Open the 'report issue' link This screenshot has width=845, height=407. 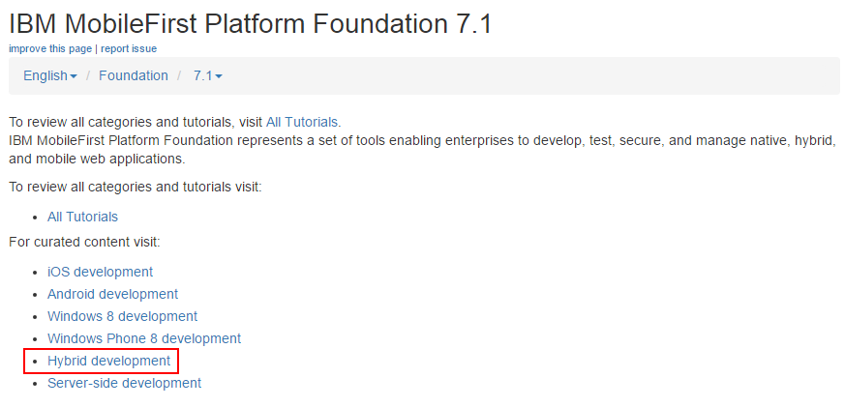[128, 48]
